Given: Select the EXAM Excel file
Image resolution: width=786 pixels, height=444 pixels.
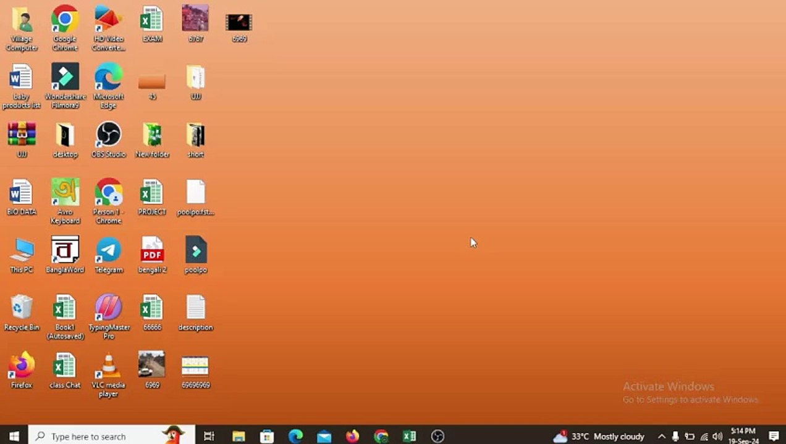Looking at the screenshot, I should [152, 25].
